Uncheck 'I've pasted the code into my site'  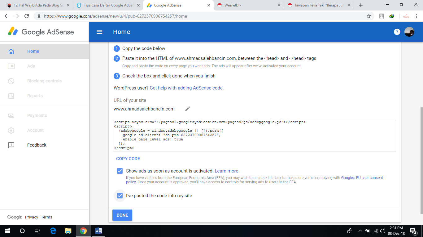(x=120, y=195)
